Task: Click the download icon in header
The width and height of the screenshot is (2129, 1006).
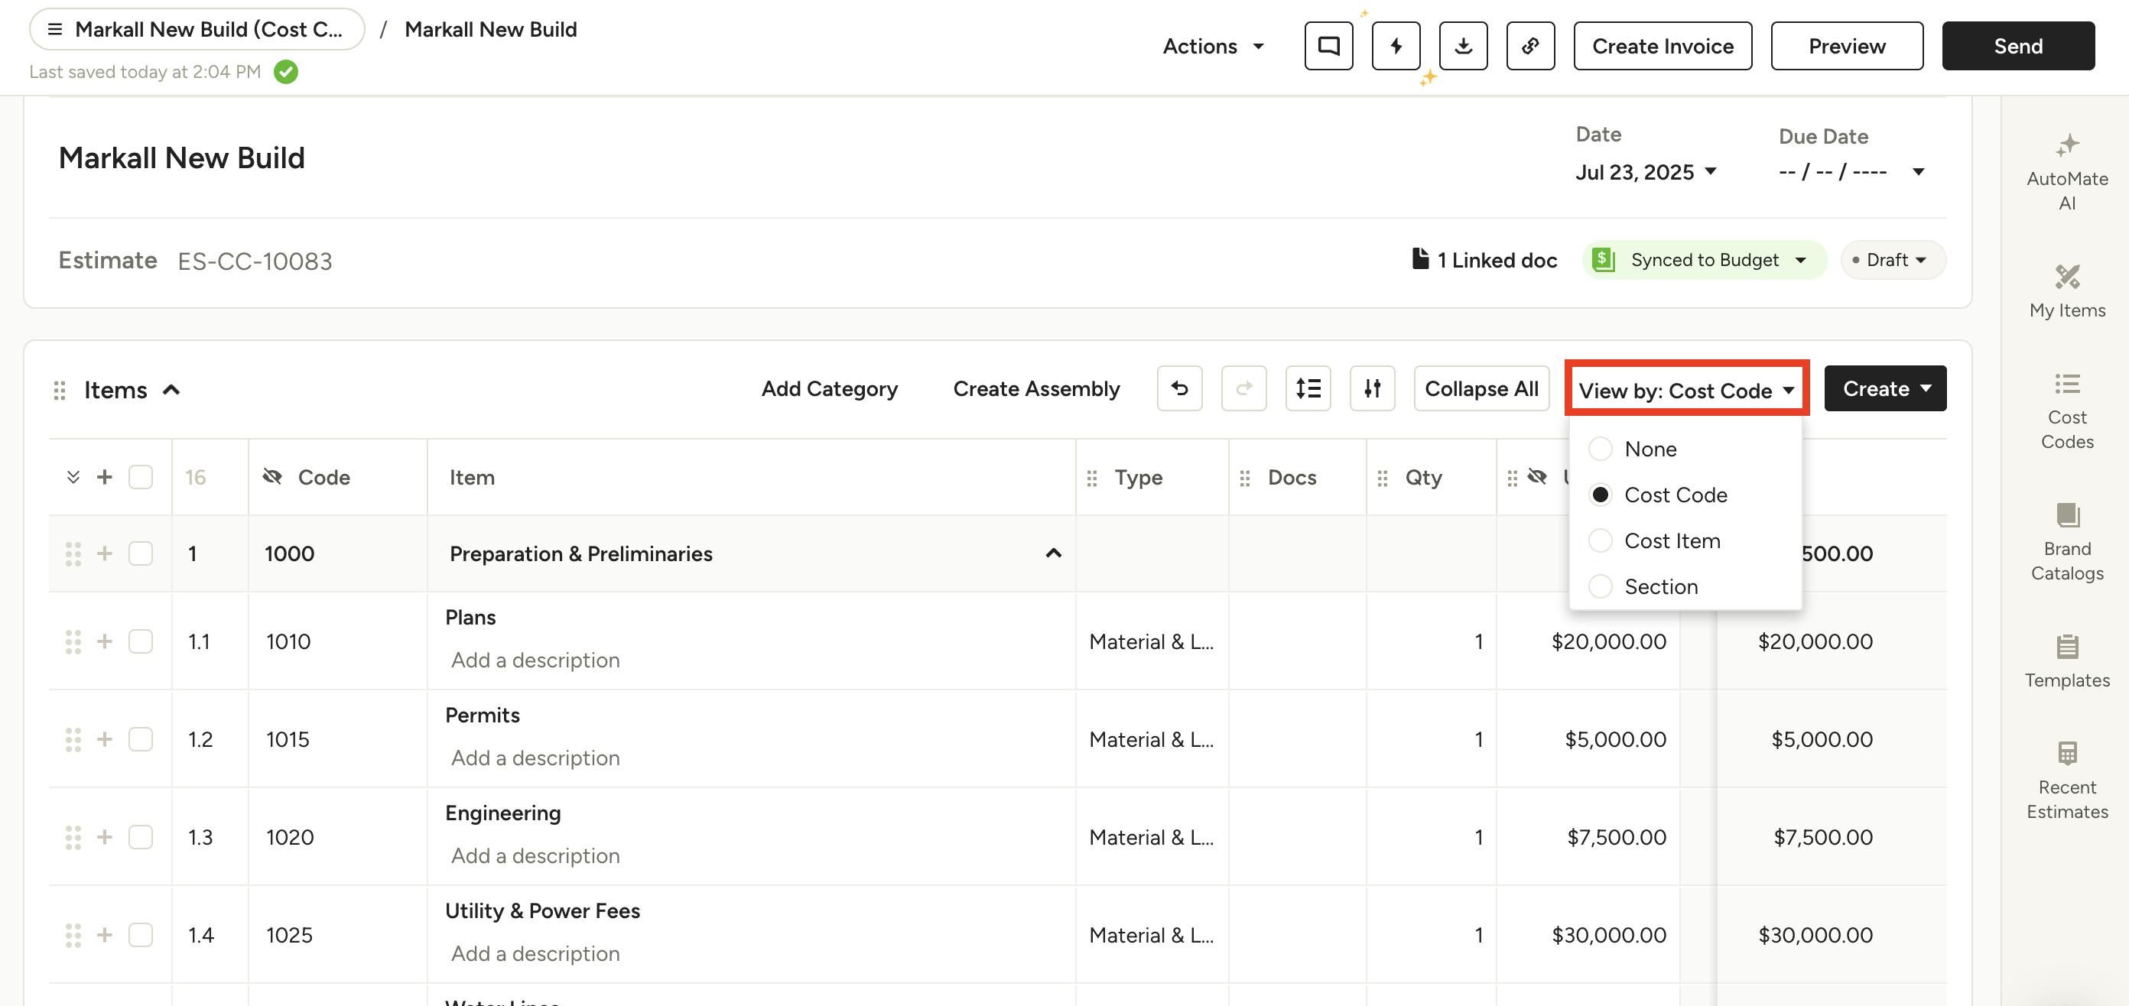Action: coord(1463,47)
